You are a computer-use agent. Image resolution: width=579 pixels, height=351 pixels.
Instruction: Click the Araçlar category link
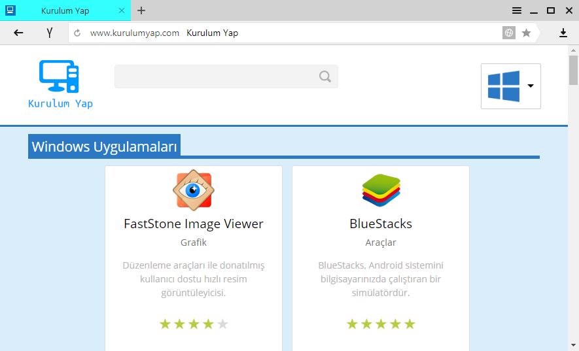(381, 242)
